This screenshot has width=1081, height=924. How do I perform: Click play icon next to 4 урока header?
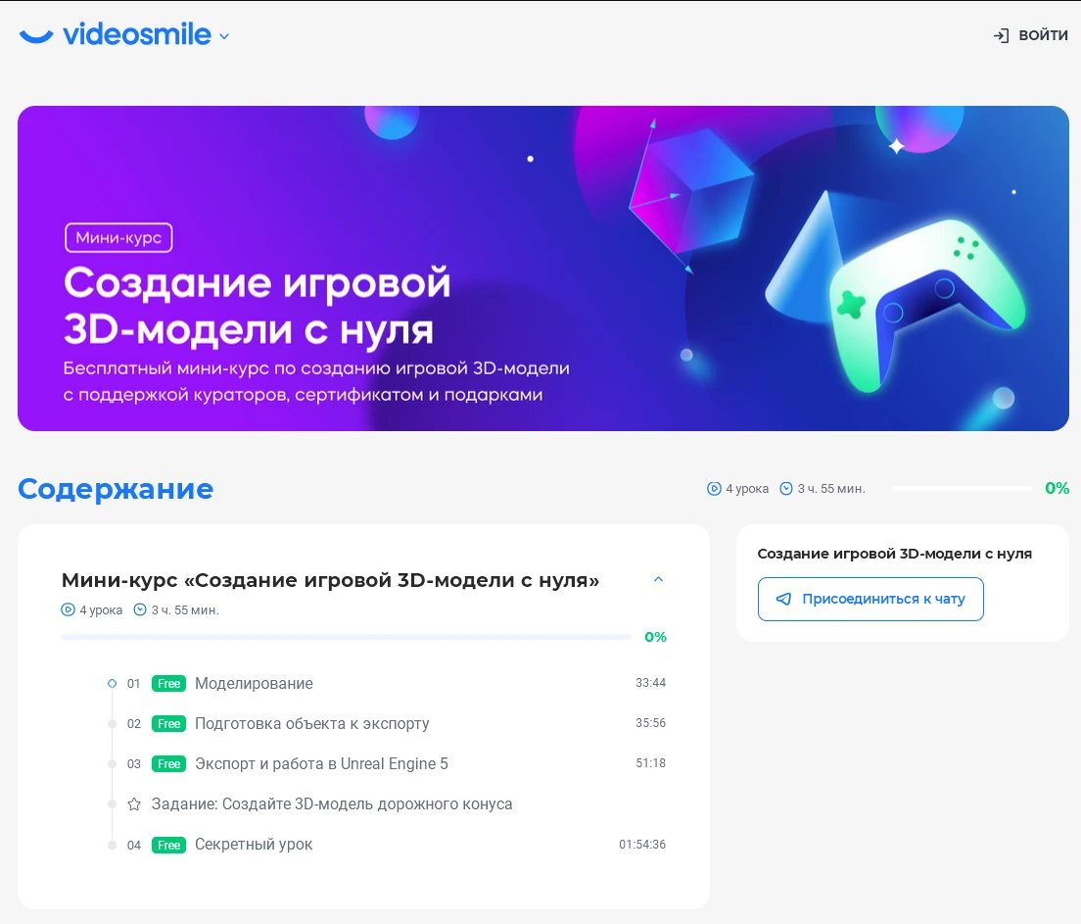(x=714, y=489)
